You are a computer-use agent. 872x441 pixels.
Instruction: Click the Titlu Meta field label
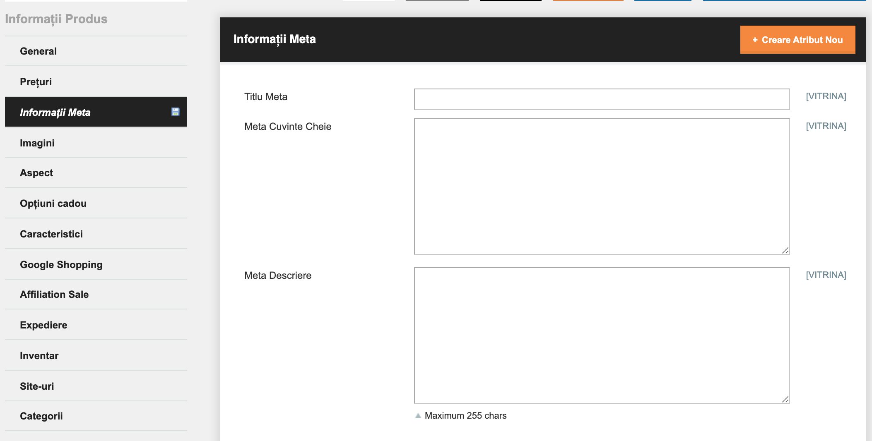pos(266,97)
